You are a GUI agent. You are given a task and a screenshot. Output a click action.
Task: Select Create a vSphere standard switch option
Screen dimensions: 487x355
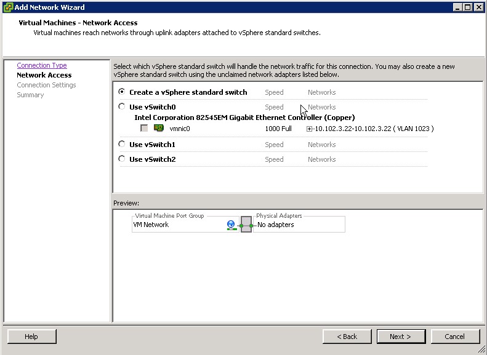(x=122, y=92)
